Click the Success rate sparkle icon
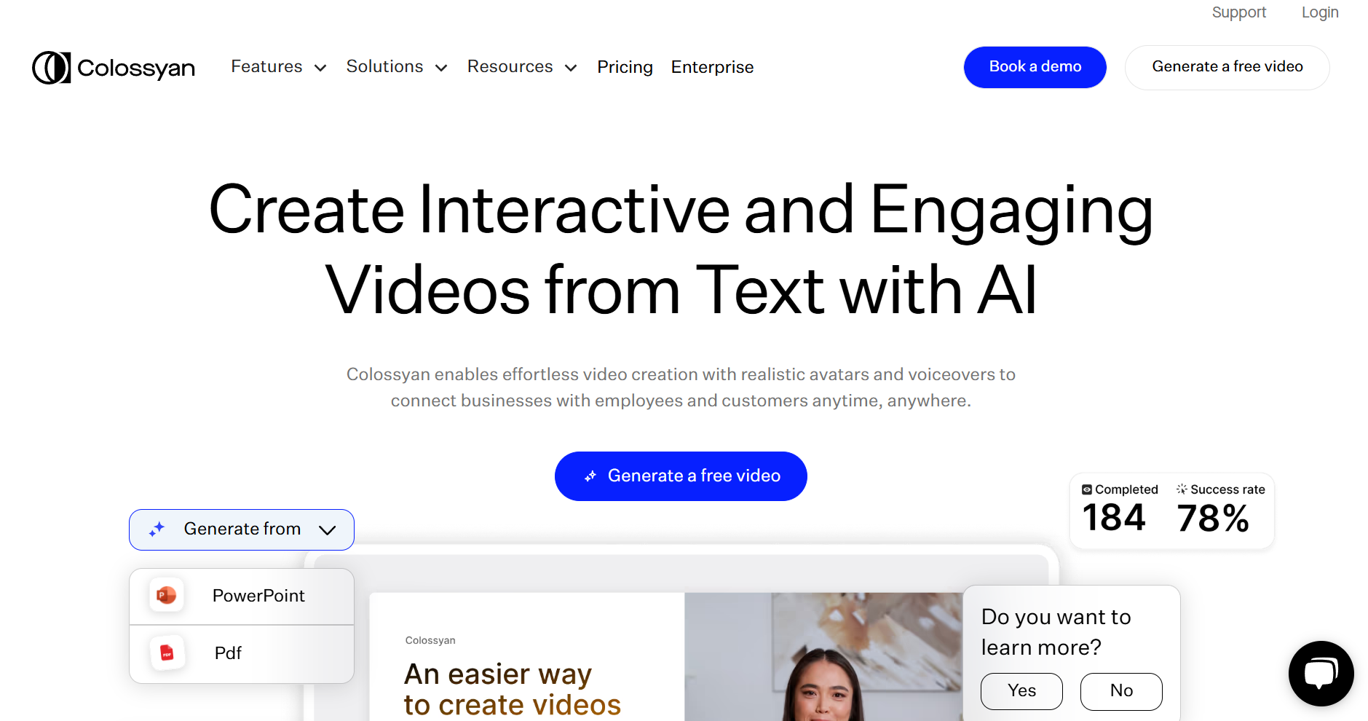Screen dimensions: 1368x721 tap(1182, 489)
